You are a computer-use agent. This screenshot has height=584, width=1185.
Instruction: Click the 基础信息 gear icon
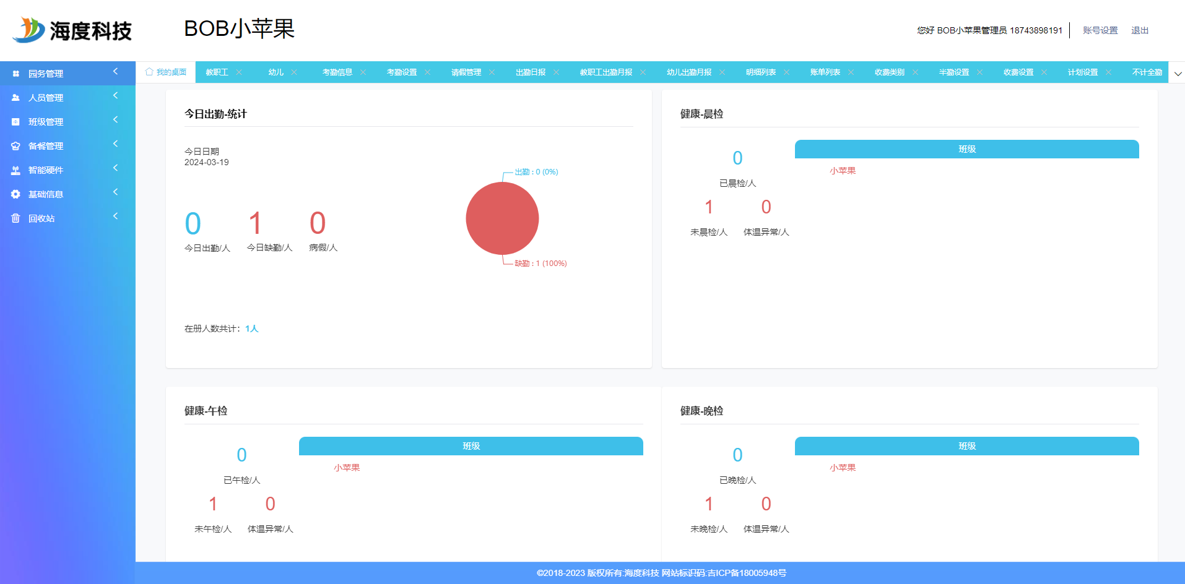coord(16,194)
